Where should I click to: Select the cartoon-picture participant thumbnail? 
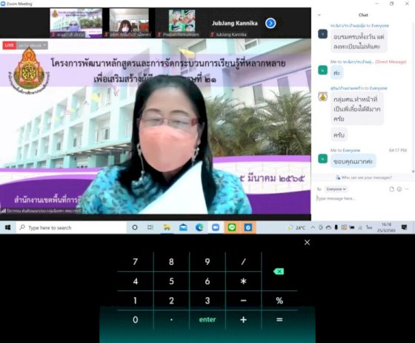(x=182, y=23)
